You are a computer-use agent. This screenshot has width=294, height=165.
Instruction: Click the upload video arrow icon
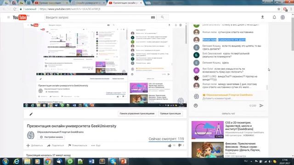click(x=262, y=17)
